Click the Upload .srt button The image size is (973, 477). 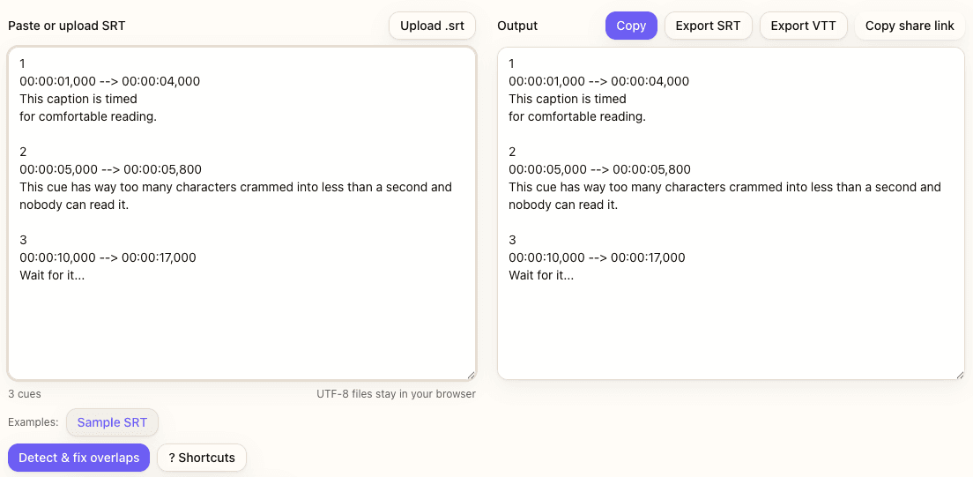(432, 26)
